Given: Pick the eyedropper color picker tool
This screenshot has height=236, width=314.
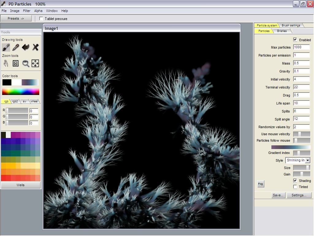Looking at the screenshot, I should [x=16, y=47].
